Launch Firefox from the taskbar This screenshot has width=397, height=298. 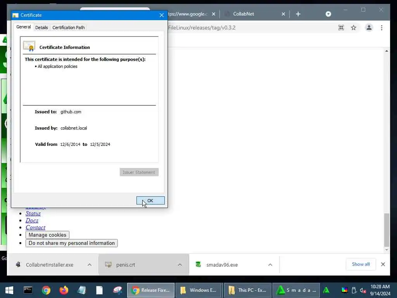(64, 290)
